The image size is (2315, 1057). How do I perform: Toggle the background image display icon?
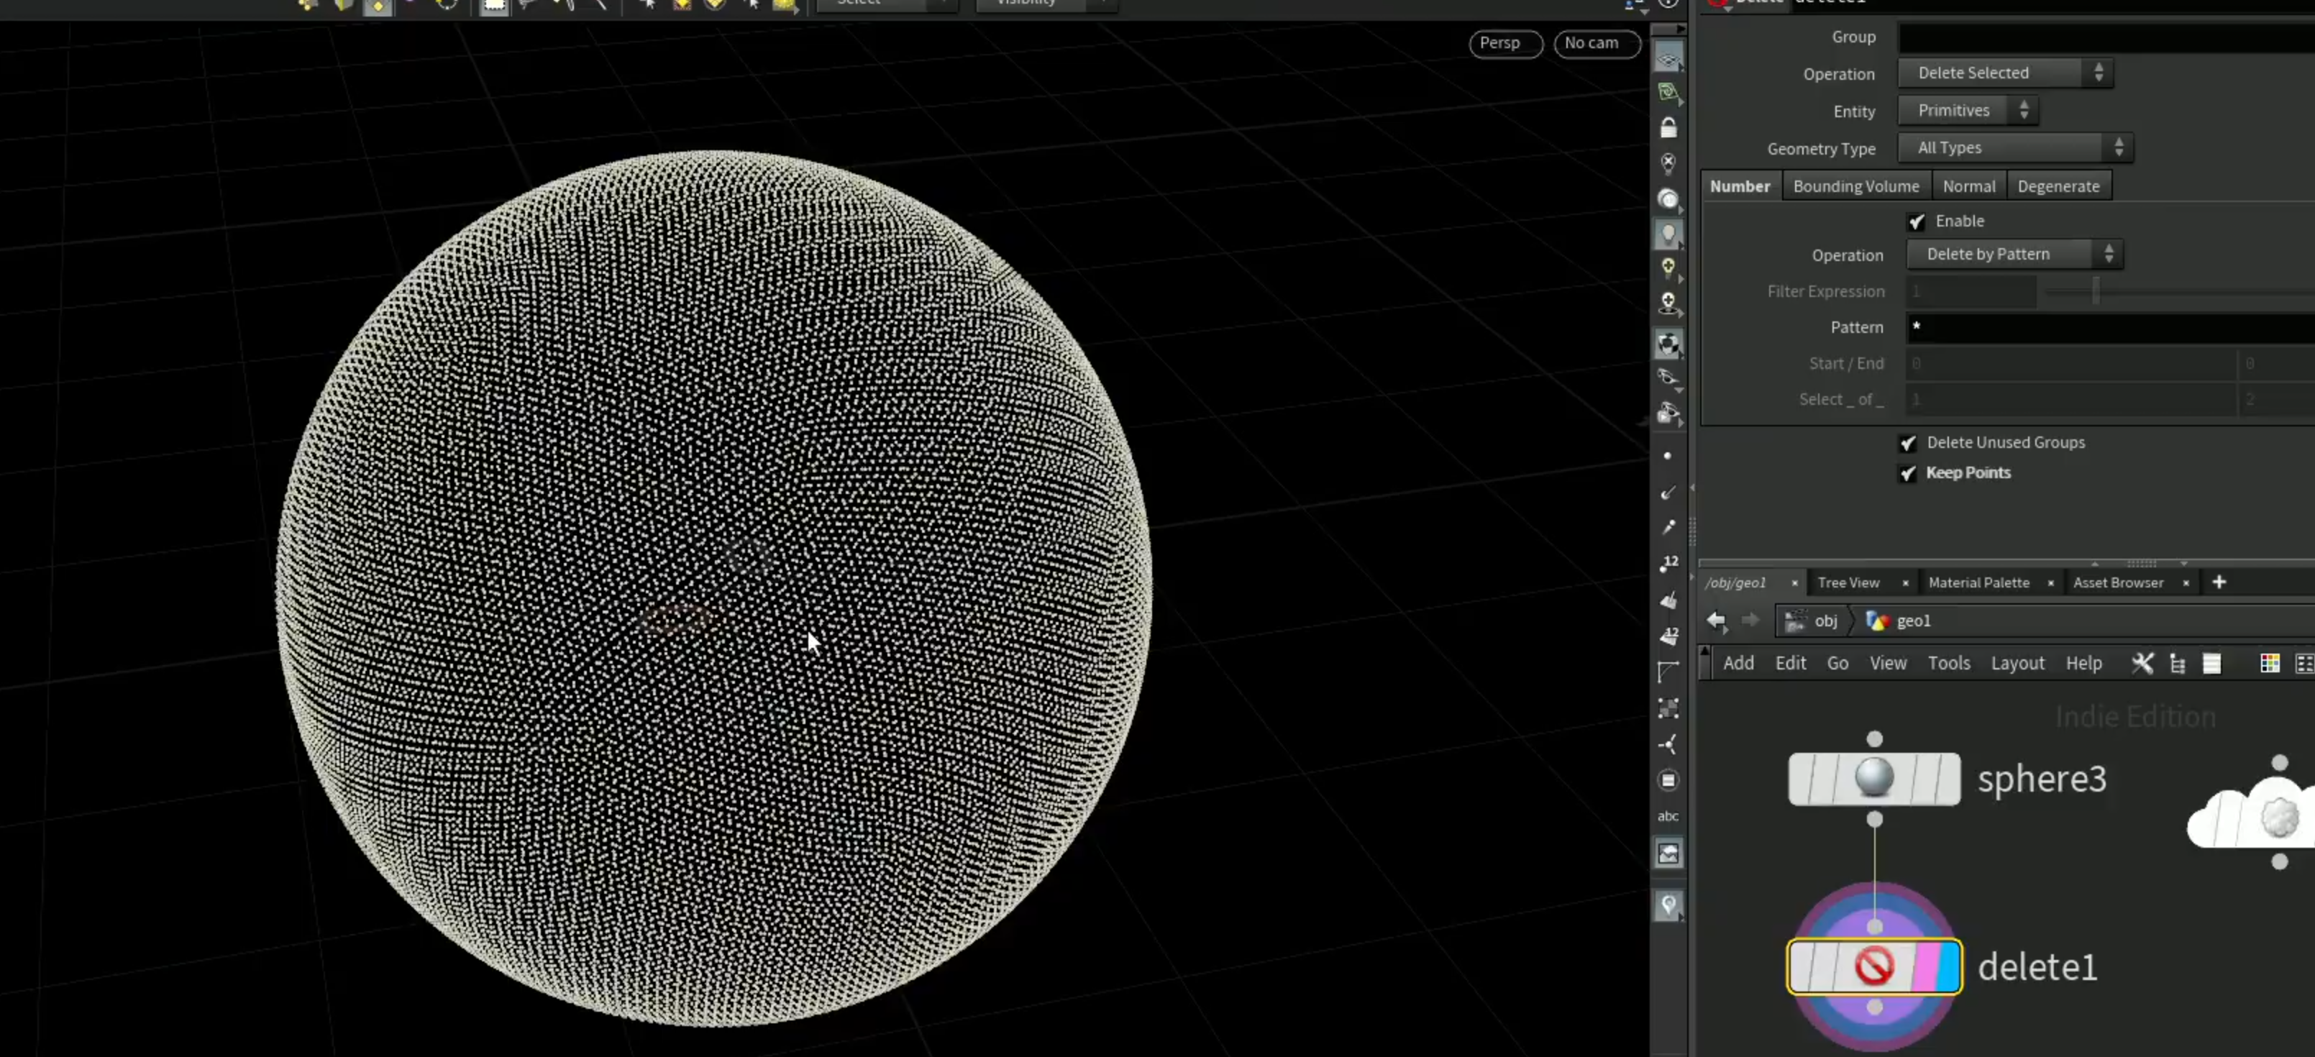[1668, 853]
